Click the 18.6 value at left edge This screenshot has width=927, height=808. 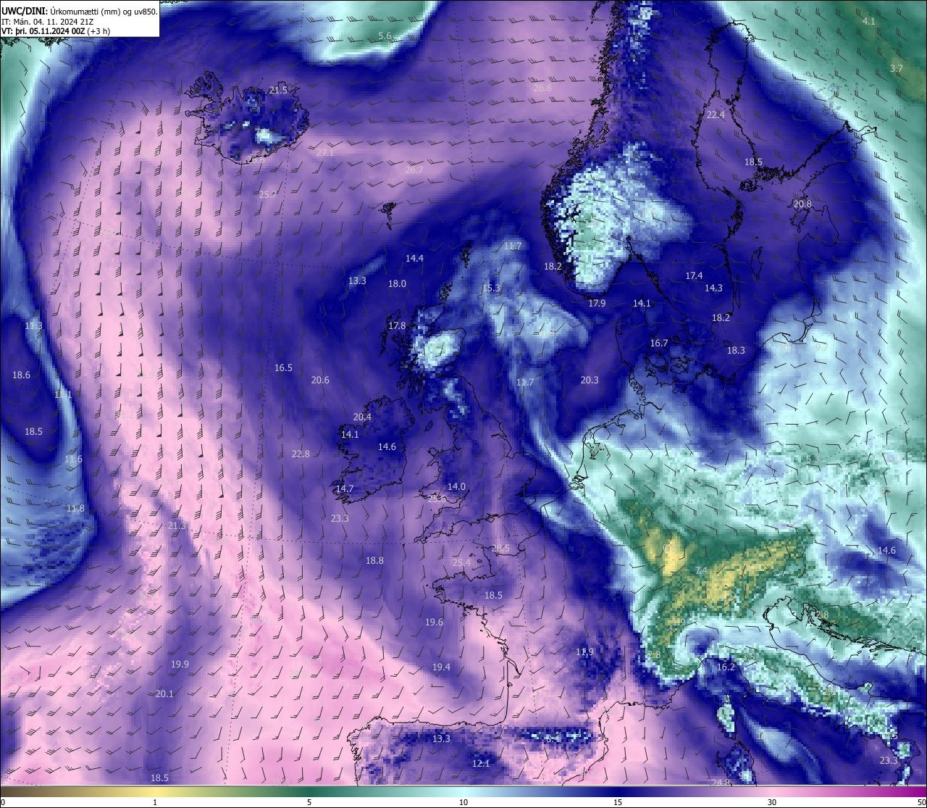tap(21, 375)
